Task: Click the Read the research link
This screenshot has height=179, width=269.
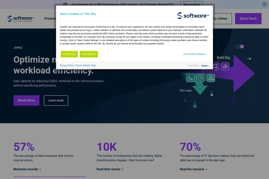Action: point(192,169)
